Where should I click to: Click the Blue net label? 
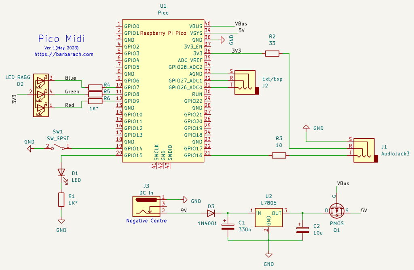click(70, 78)
